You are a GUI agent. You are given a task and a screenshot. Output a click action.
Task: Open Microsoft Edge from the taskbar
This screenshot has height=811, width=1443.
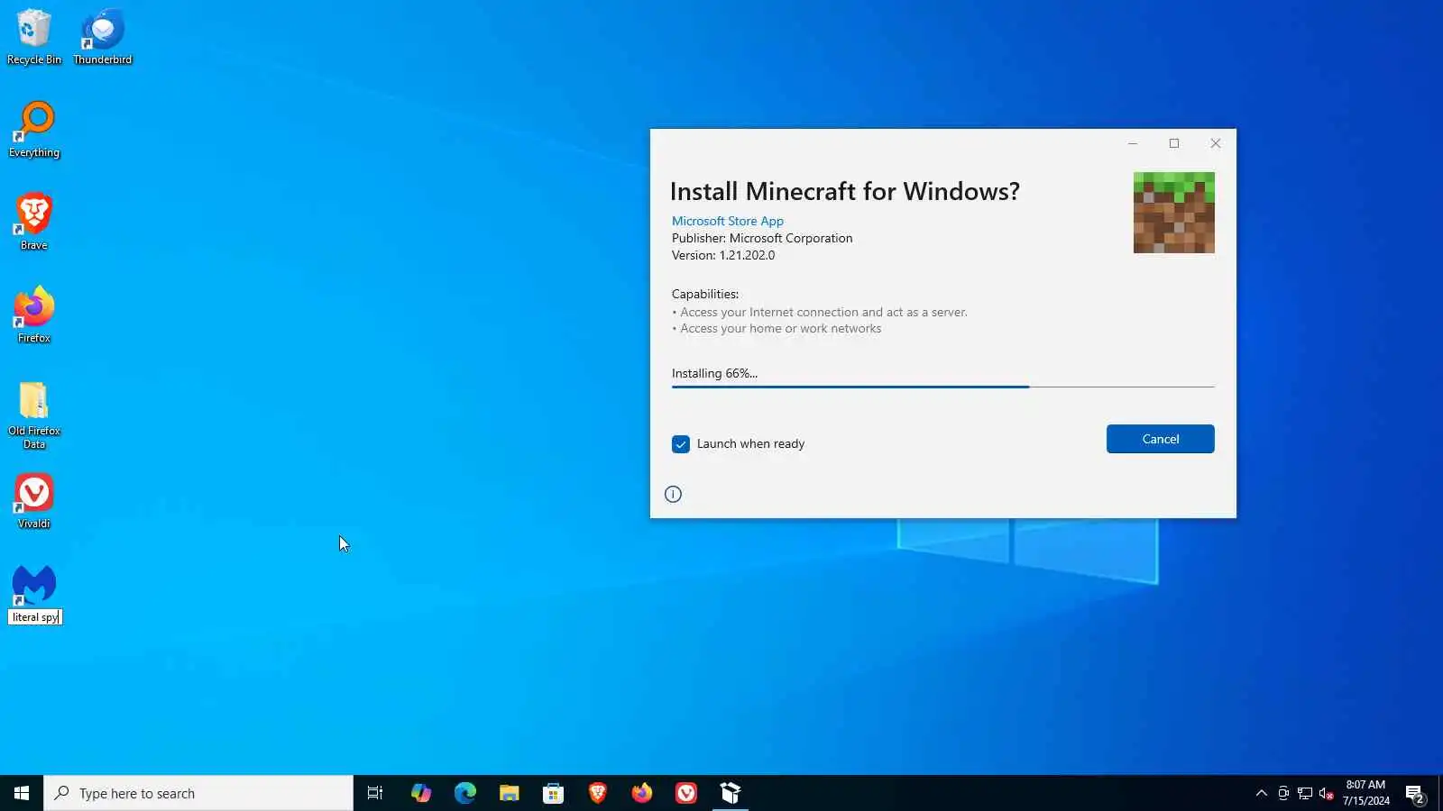click(x=465, y=793)
